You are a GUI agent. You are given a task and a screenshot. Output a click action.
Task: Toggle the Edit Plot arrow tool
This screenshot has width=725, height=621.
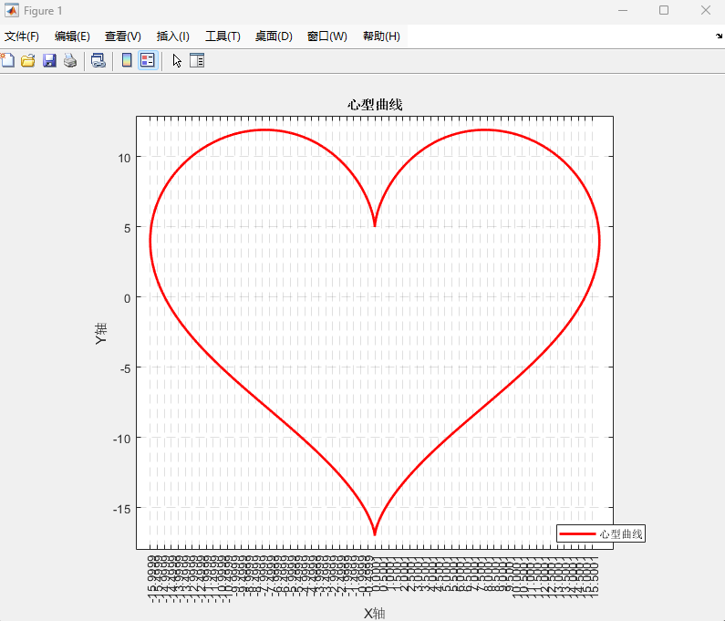(177, 60)
